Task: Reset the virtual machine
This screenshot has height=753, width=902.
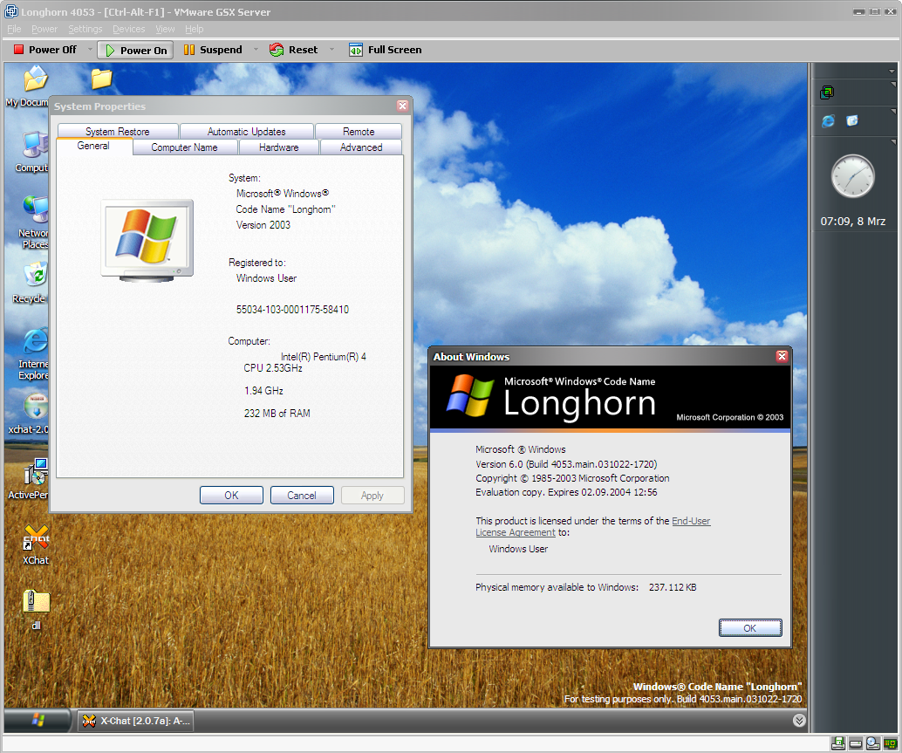Action: coord(294,50)
